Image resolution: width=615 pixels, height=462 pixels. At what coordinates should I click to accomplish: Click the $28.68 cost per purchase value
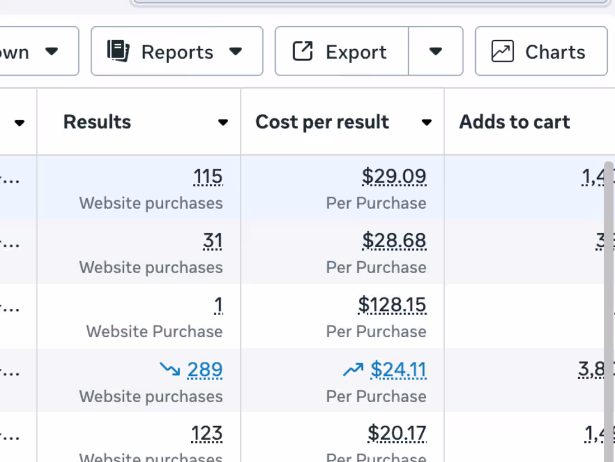tap(394, 241)
